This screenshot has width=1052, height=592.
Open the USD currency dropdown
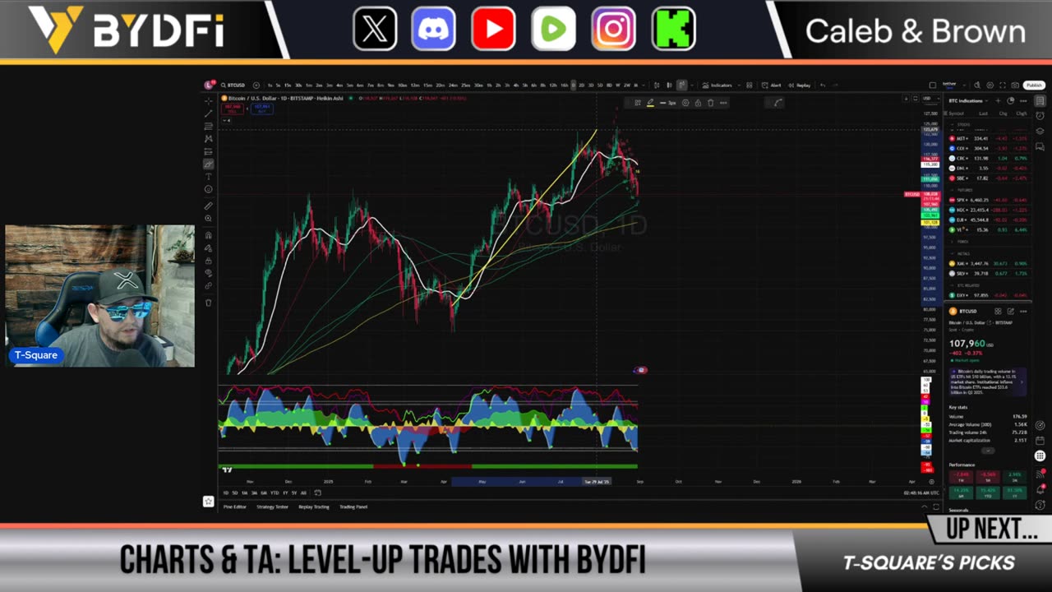tap(931, 99)
